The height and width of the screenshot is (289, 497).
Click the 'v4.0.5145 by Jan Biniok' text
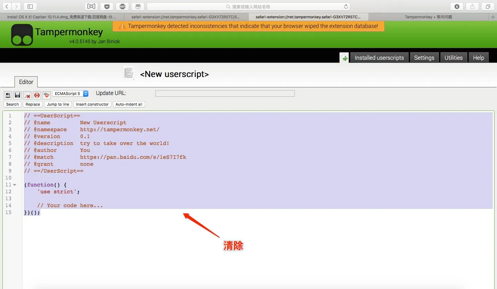click(95, 41)
